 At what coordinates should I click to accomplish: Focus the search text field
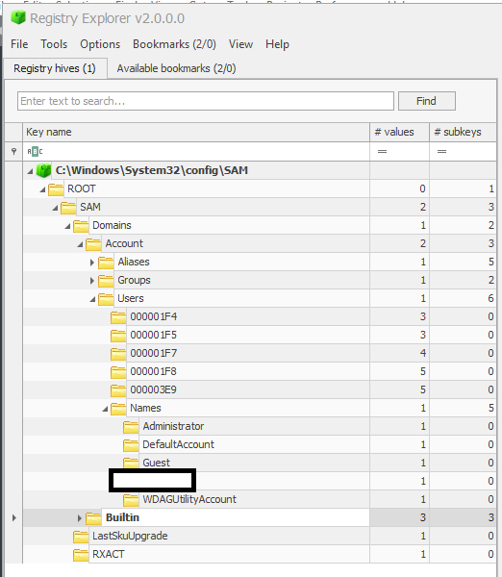[x=206, y=101]
